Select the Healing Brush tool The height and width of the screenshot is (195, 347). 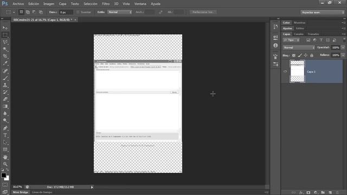point(5,71)
